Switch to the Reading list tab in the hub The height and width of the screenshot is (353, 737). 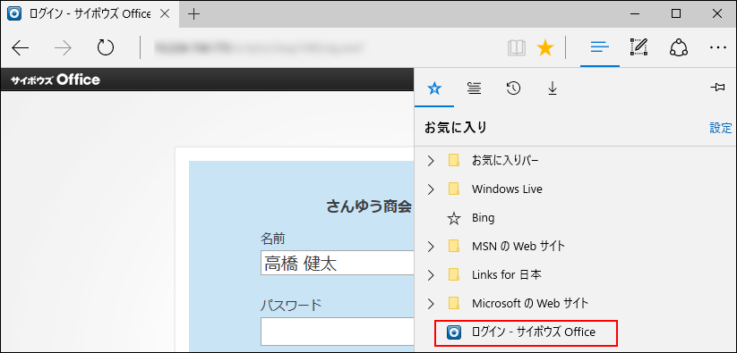tap(475, 88)
